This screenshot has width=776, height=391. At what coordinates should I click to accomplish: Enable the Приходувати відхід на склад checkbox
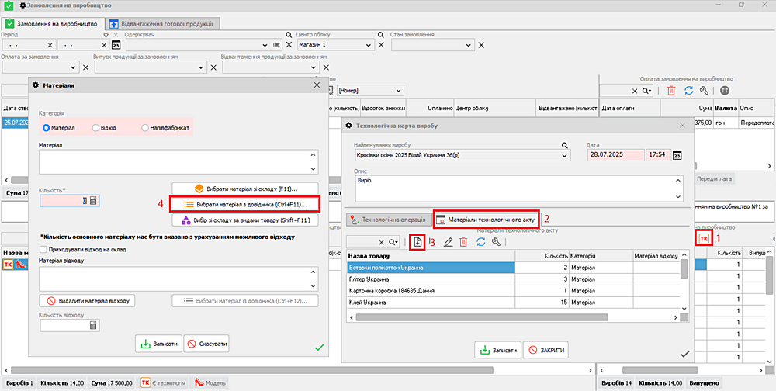(43, 248)
